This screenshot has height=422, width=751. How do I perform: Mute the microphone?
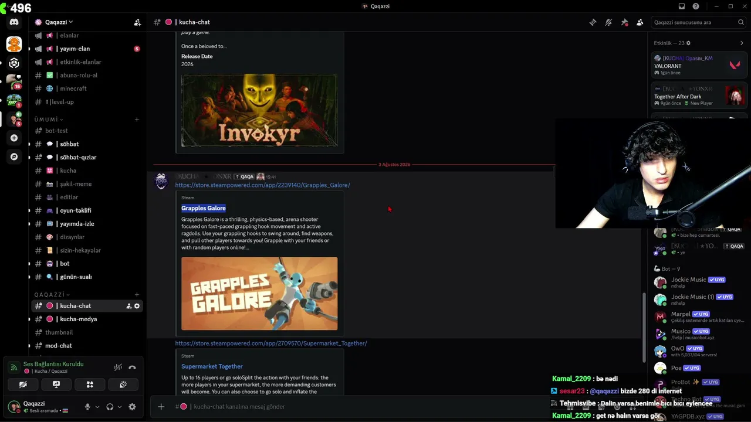(87, 407)
